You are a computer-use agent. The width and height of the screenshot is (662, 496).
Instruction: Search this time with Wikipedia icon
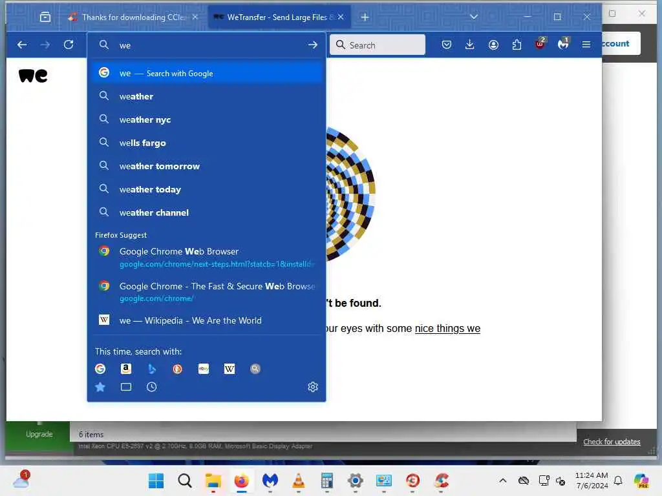pos(230,369)
